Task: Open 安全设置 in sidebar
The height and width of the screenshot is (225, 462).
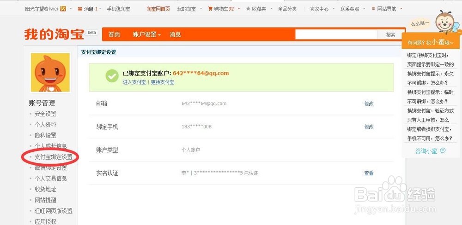Action: coord(45,114)
